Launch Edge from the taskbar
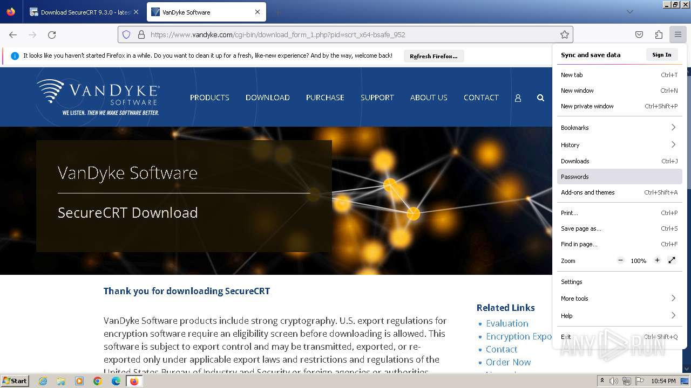Image resolution: width=691 pixels, height=388 pixels. point(116,381)
